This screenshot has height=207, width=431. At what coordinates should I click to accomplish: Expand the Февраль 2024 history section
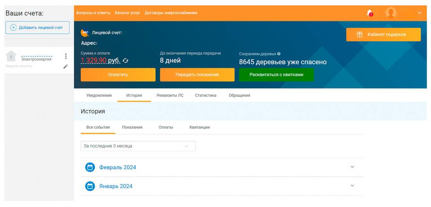(352, 167)
